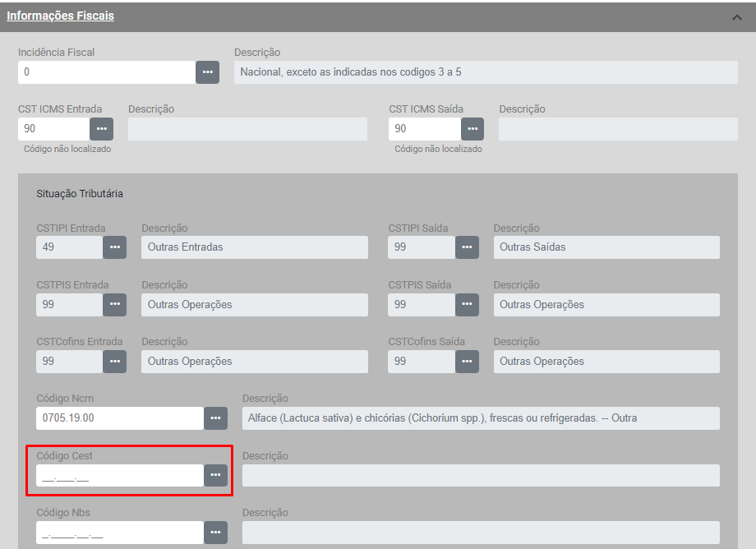756x549 pixels.
Task: Open search for Código Nbs
Action: [215, 533]
